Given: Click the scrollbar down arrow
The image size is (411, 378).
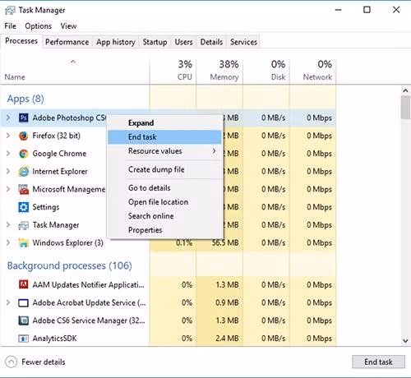Looking at the screenshot, I should pyautogui.click(x=405, y=341).
